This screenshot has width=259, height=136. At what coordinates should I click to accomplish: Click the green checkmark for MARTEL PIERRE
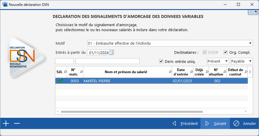(61, 81)
